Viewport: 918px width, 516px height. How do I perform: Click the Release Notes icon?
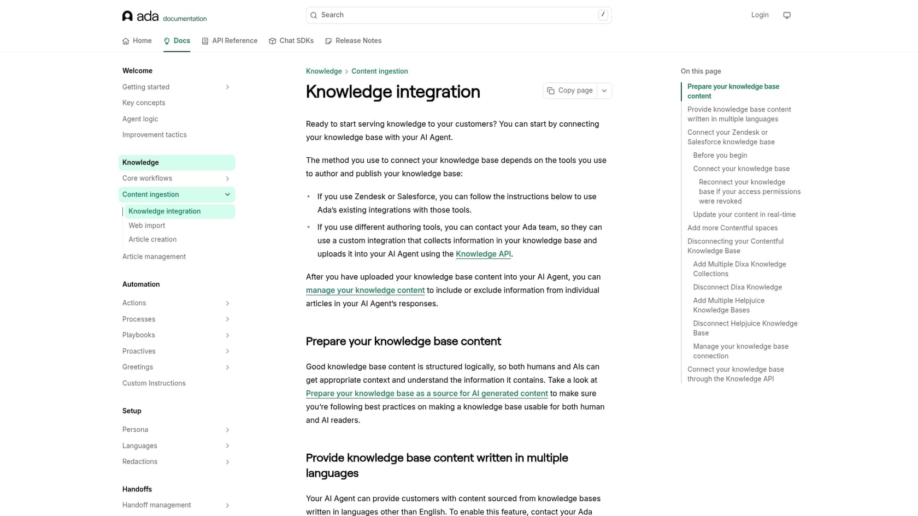(x=328, y=41)
